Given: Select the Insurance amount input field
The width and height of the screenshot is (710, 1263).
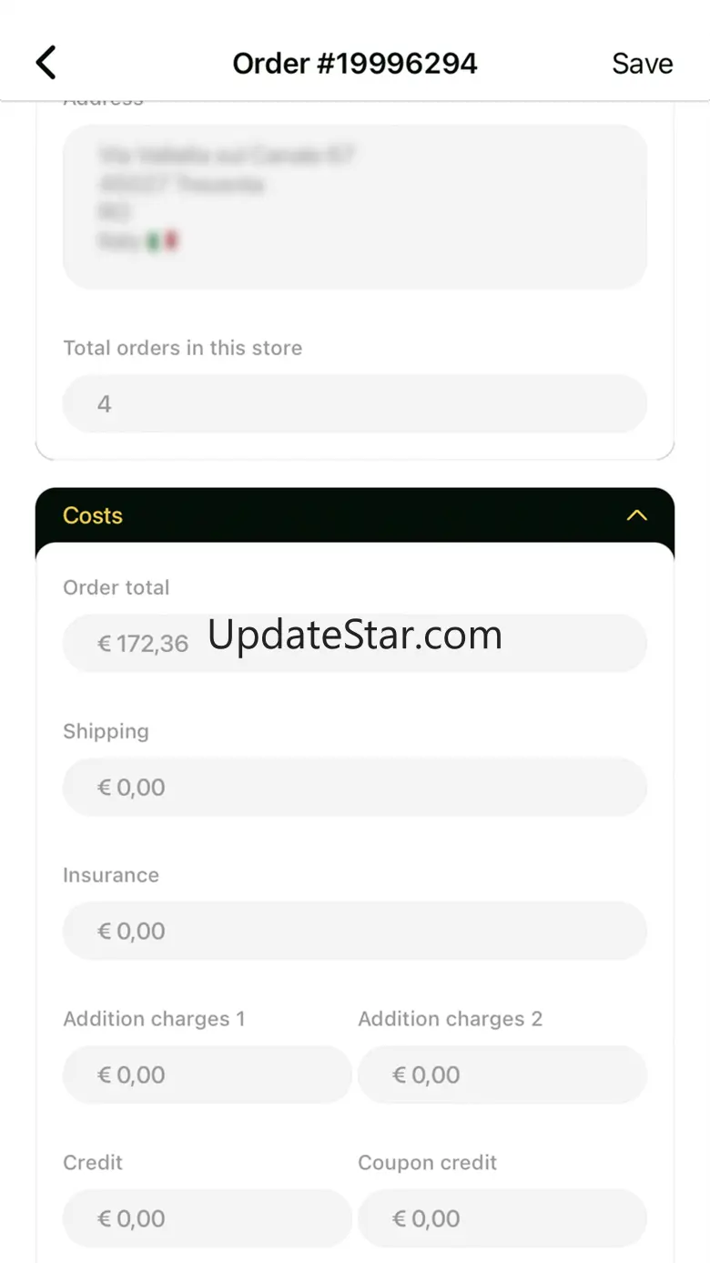Looking at the screenshot, I should [x=355, y=931].
